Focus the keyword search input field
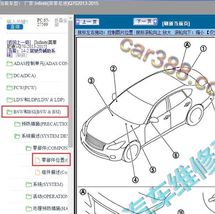 pos(17,22)
